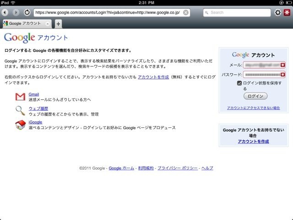This screenshot has width=293, height=220.
Task: Focus the メール input field
Action: coord(264,65)
